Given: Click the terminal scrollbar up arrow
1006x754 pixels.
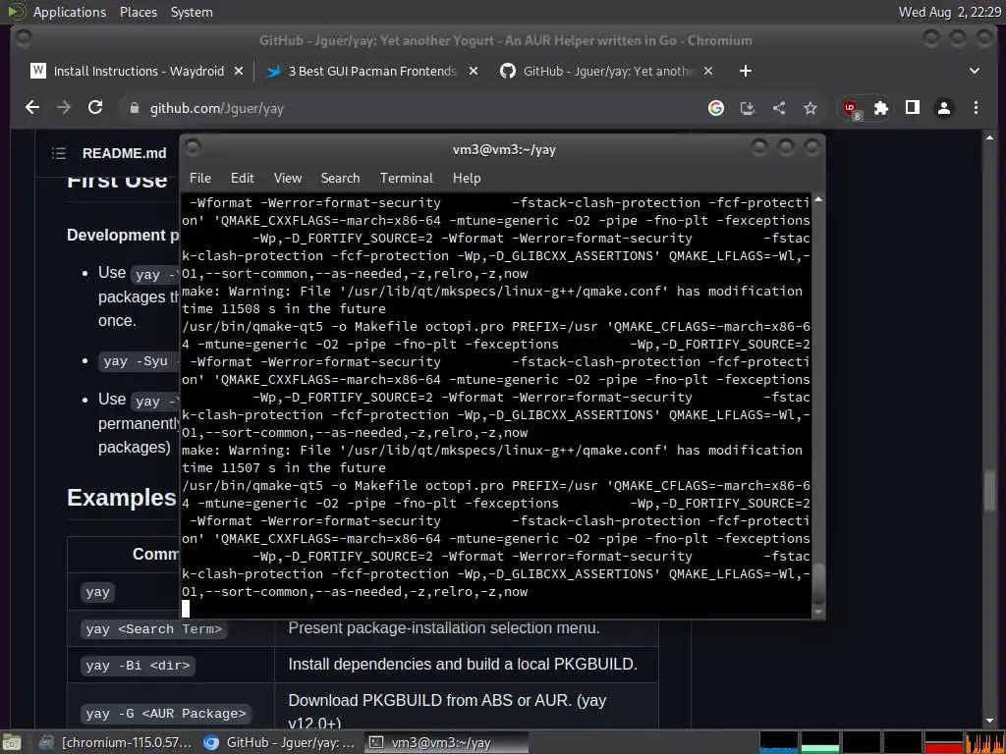Looking at the screenshot, I should tap(818, 200).
